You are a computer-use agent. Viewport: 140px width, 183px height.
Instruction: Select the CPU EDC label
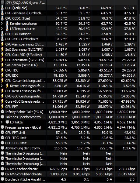coord(12,75)
